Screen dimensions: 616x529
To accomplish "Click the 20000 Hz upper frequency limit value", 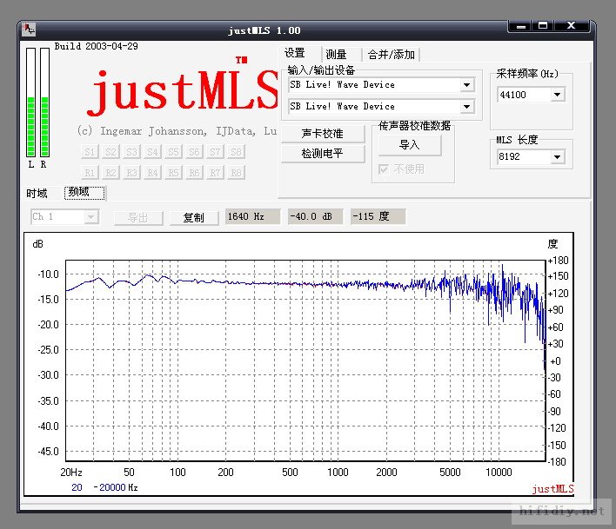I will pos(111,488).
